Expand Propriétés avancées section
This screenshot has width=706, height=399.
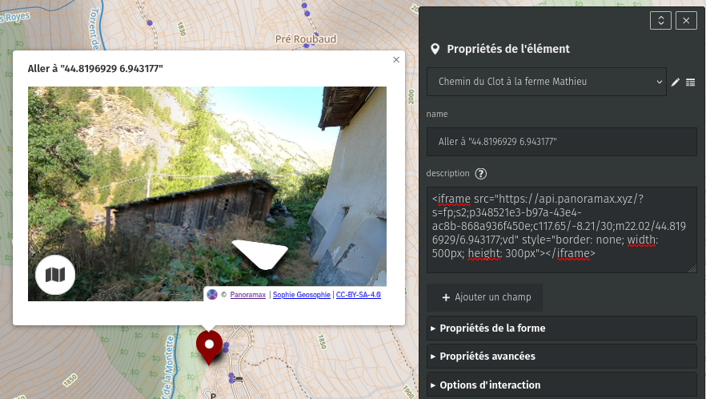click(561, 357)
